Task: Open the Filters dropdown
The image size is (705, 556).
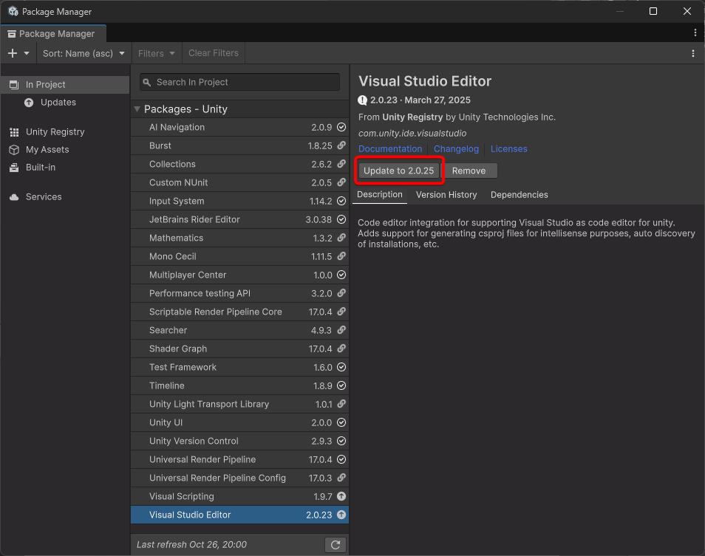Action: (x=156, y=53)
